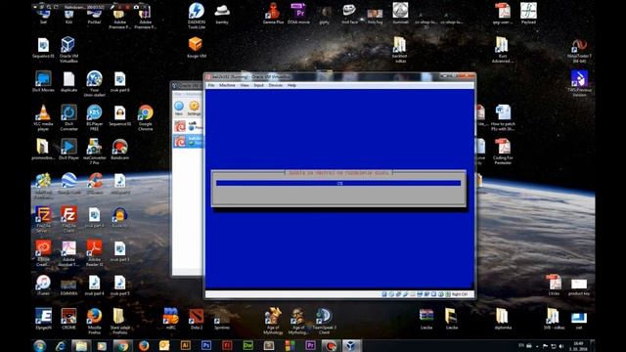Open the DivX Player shortcut
626x352 pixels.
pos(68,149)
